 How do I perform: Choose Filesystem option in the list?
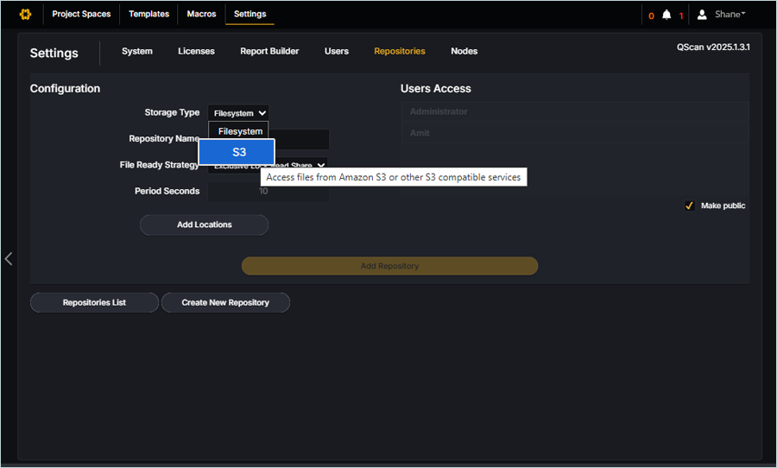(x=240, y=131)
